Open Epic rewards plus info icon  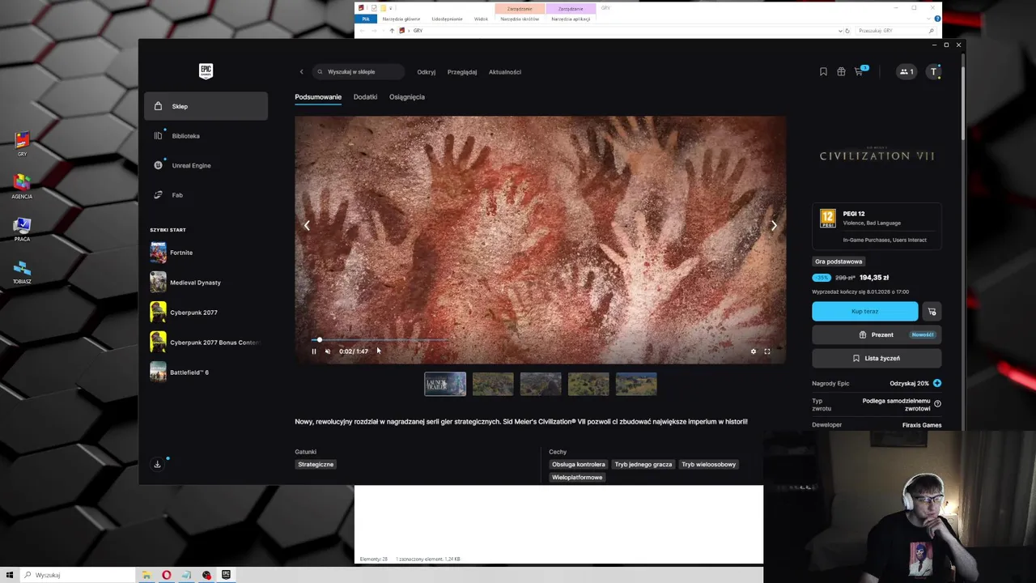pos(936,384)
